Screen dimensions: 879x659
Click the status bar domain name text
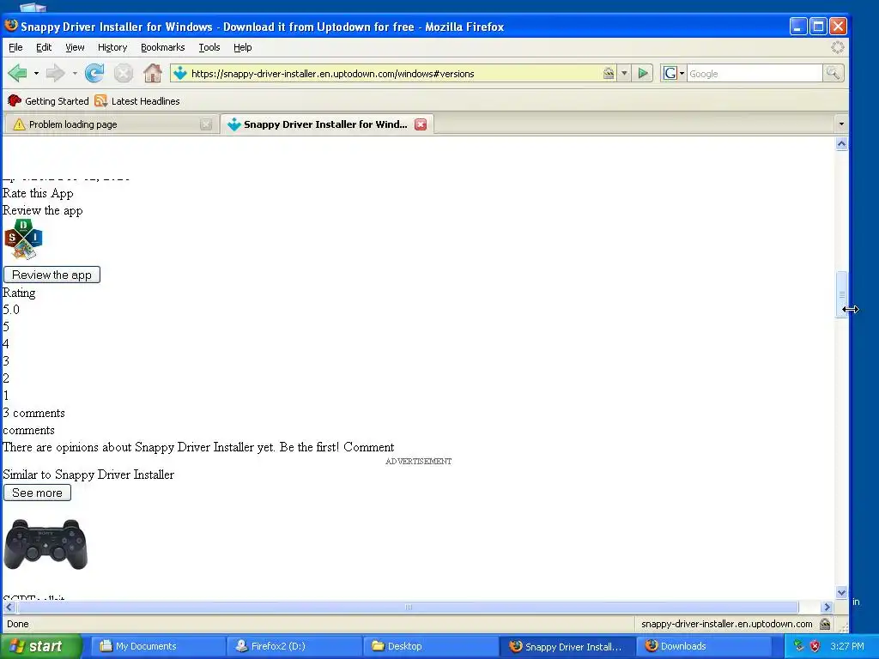(x=726, y=624)
